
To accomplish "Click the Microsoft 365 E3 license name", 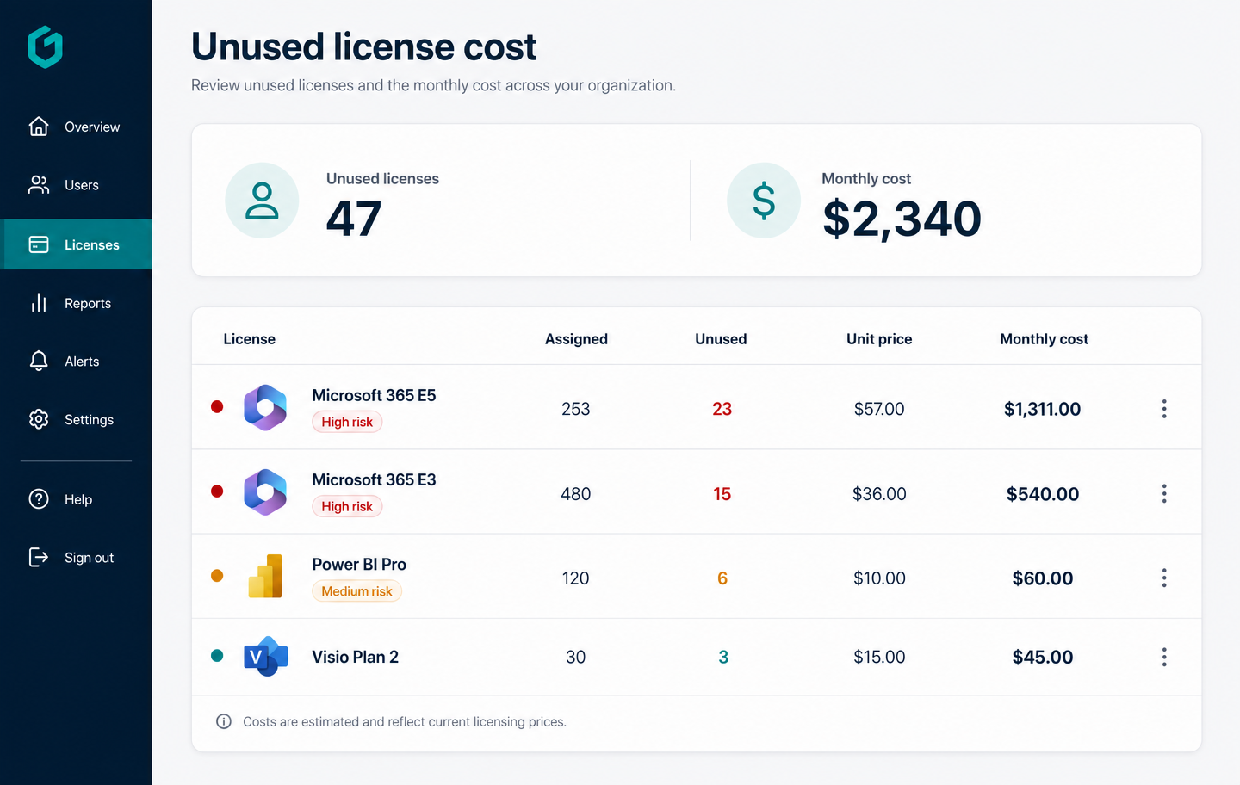I will tap(374, 479).
